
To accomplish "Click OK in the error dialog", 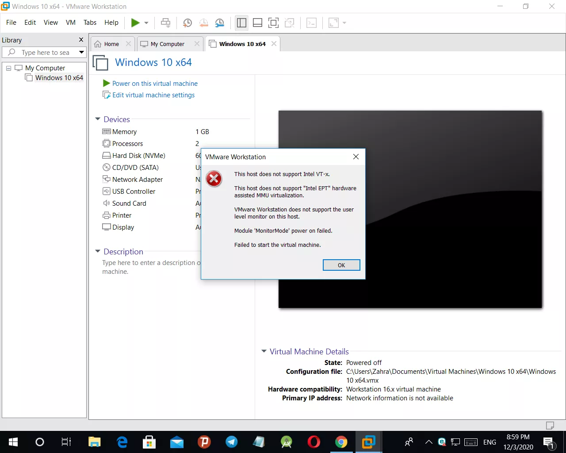I will point(341,265).
